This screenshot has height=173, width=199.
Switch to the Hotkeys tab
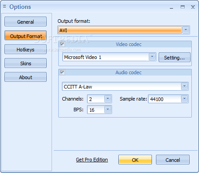[x=26, y=49]
